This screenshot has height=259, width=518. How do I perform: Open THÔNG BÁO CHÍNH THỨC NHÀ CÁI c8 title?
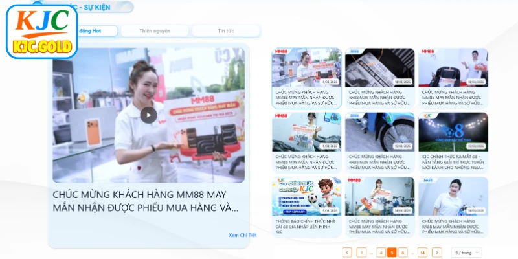(306, 226)
